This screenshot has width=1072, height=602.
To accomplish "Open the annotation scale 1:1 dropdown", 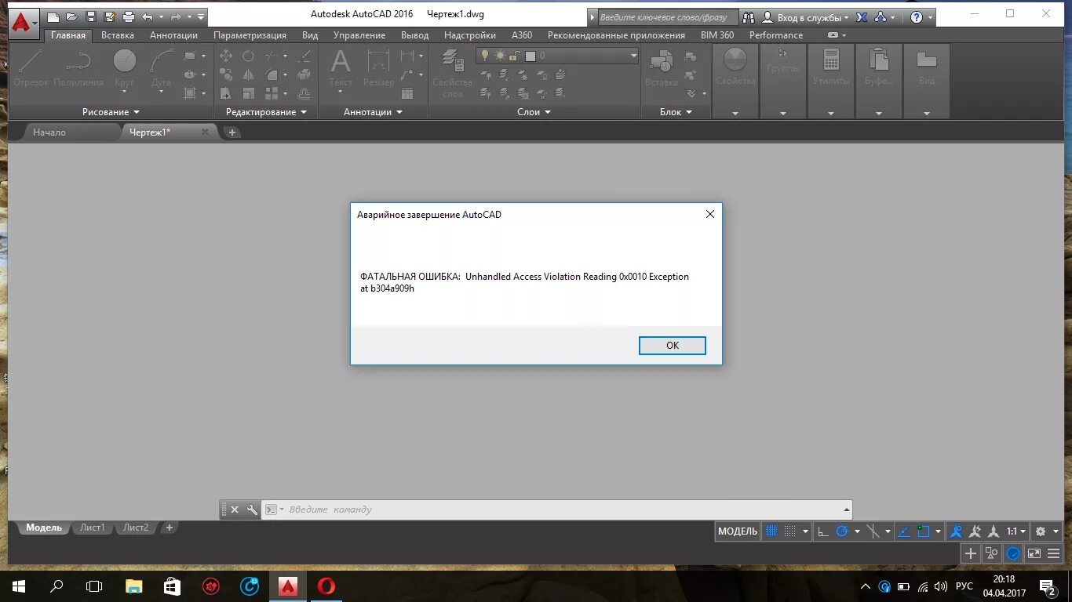I will pyautogui.click(x=1017, y=531).
